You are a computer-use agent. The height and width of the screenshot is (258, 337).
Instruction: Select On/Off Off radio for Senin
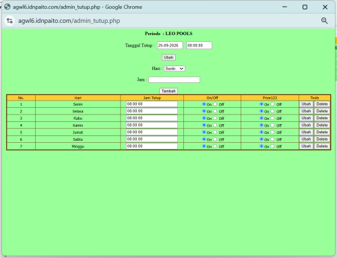[215, 104]
